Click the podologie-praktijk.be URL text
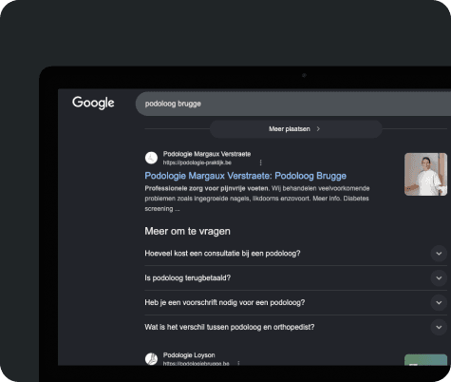Viewport: 451px width, 382px height. pos(197,162)
